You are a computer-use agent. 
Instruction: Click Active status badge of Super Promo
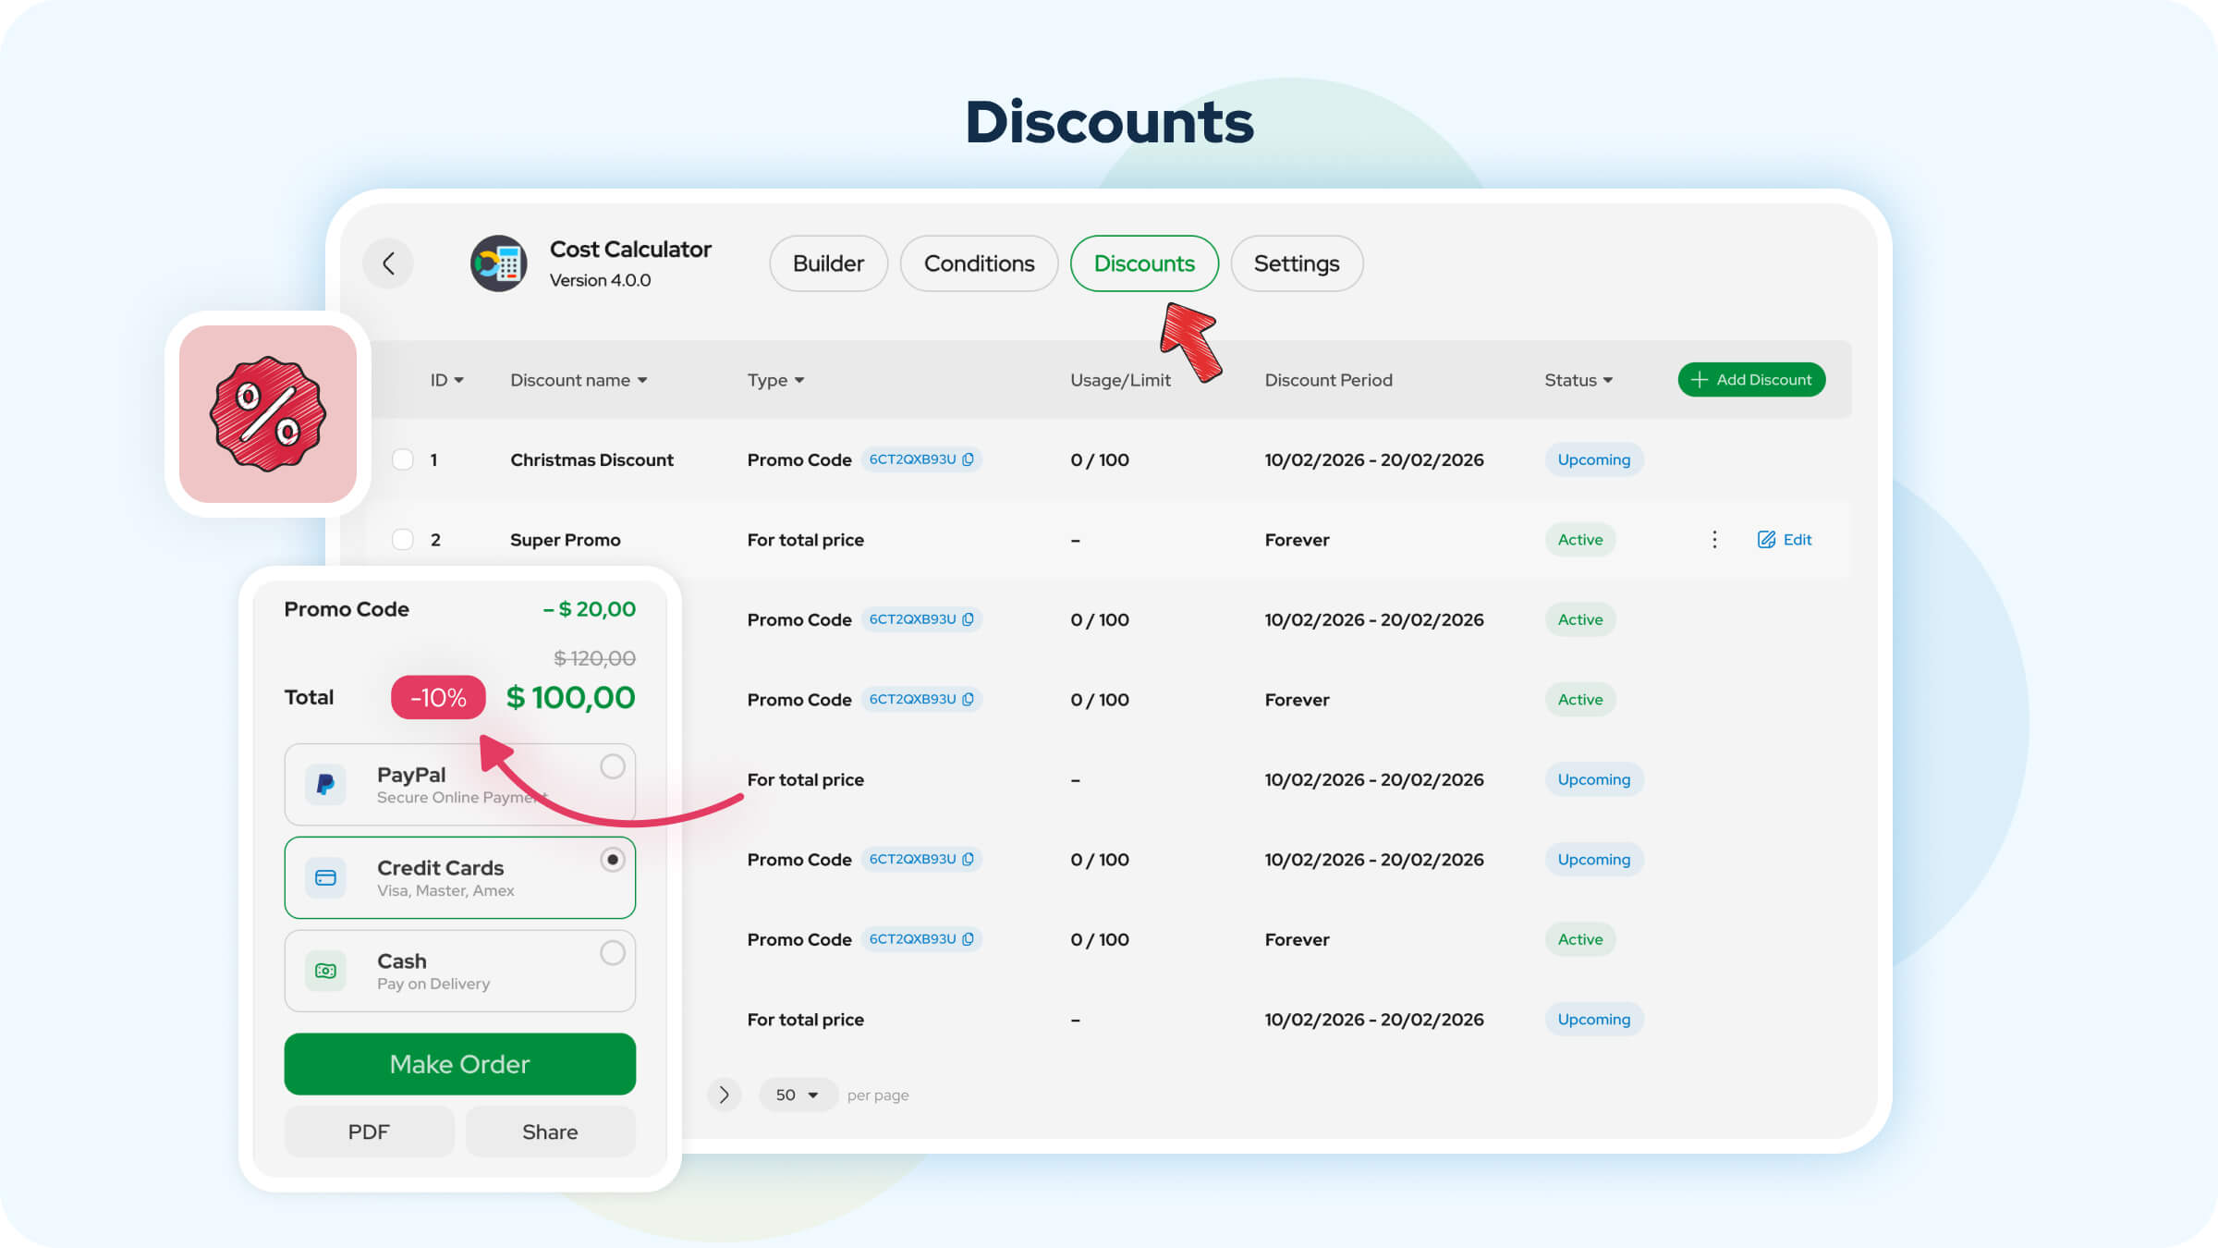1580,539
